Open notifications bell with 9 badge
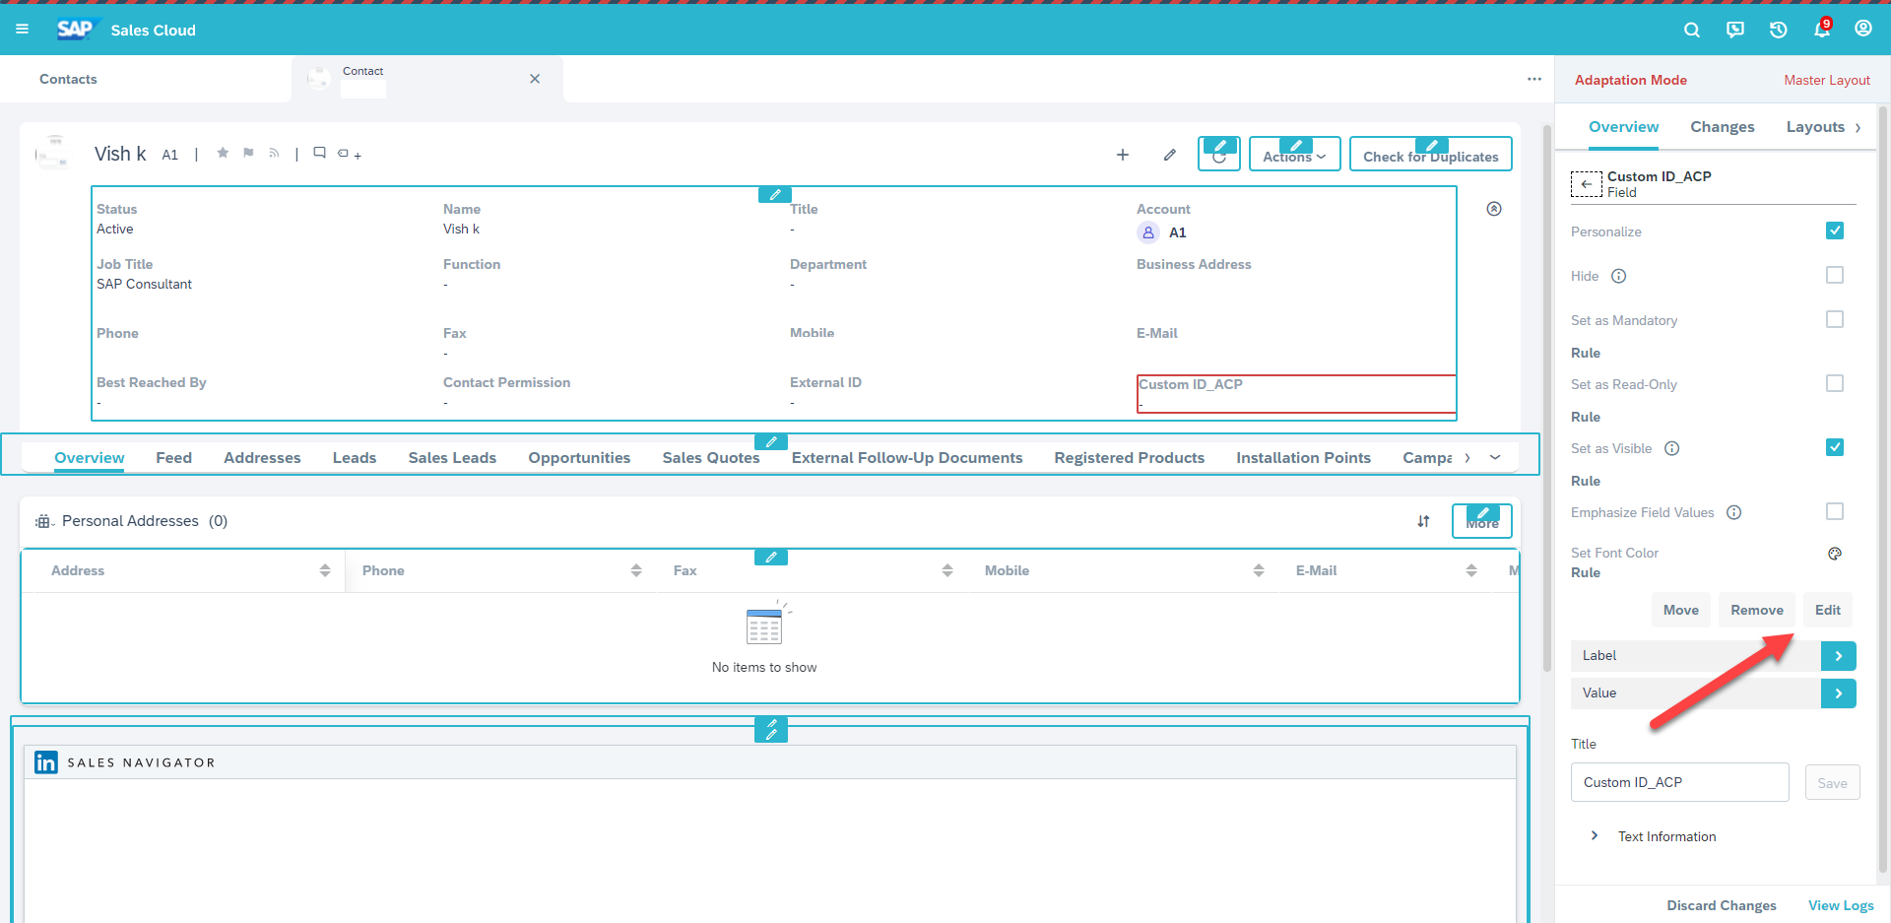Screen dimensions: 1891x923 [x=1822, y=29]
